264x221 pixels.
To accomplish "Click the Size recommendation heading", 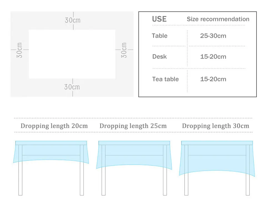I will (218, 19).
